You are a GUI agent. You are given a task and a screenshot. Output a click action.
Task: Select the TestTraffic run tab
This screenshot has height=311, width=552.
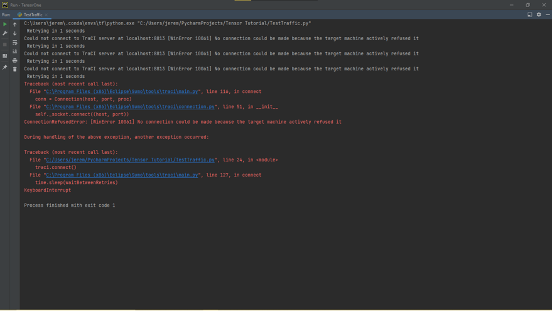(33, 14)
